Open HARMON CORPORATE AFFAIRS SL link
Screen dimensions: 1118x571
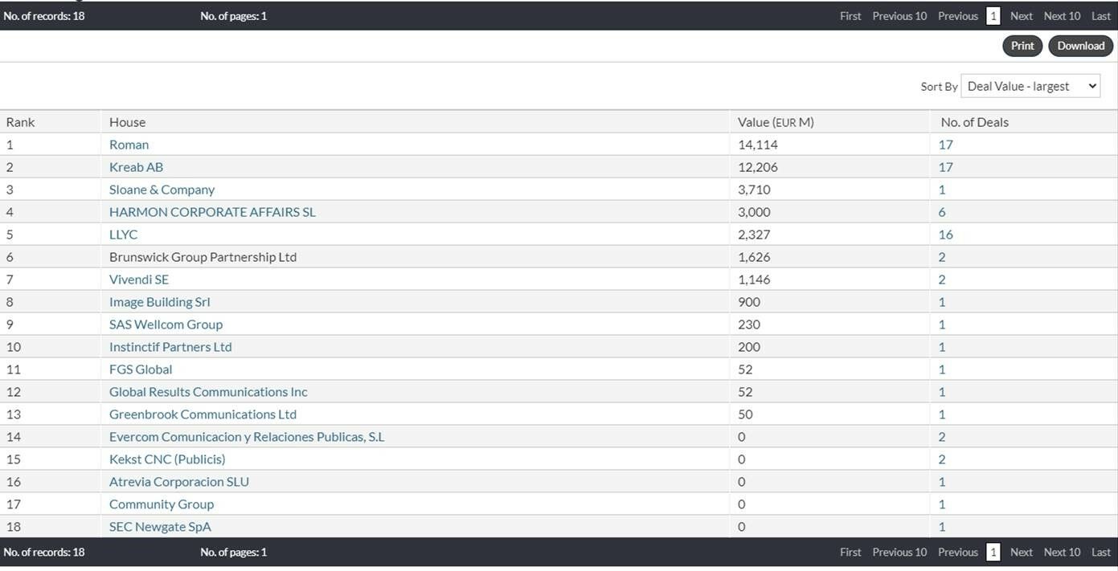coord(212,212)
